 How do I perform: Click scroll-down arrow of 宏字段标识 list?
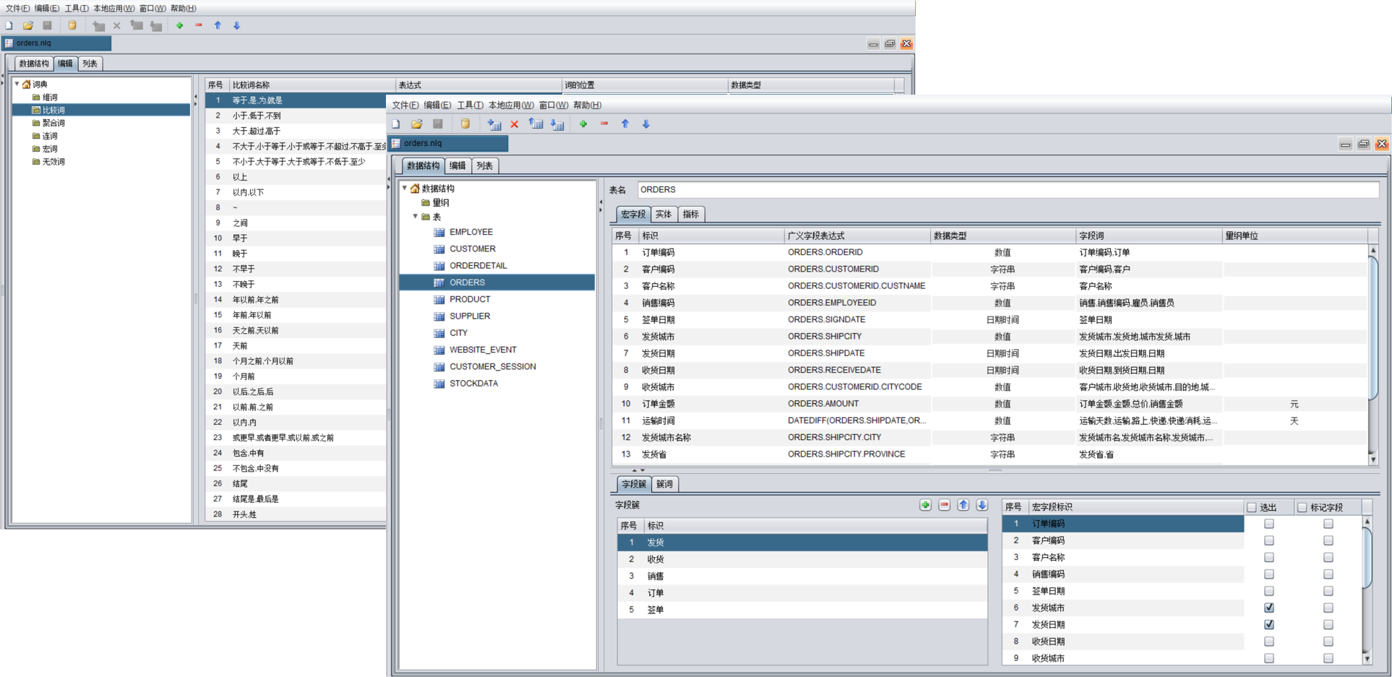coord(1367,658)
